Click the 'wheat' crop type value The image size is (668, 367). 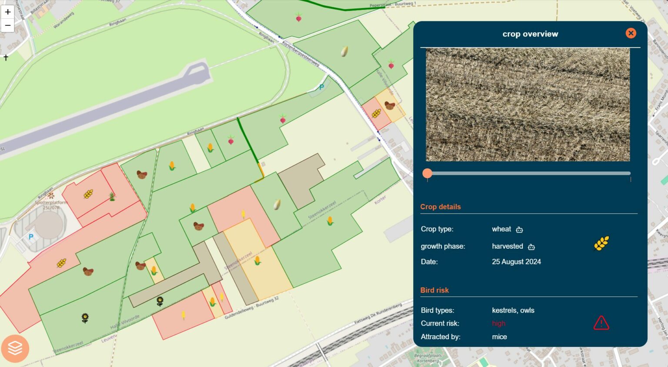(501, 229)
